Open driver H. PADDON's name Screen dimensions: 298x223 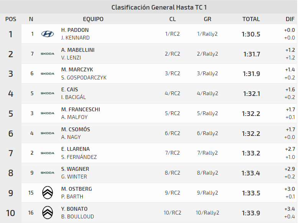click(75, 30)
